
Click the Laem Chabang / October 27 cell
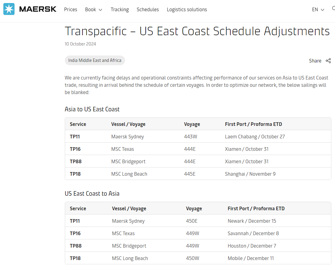click(x=255, y=137)
